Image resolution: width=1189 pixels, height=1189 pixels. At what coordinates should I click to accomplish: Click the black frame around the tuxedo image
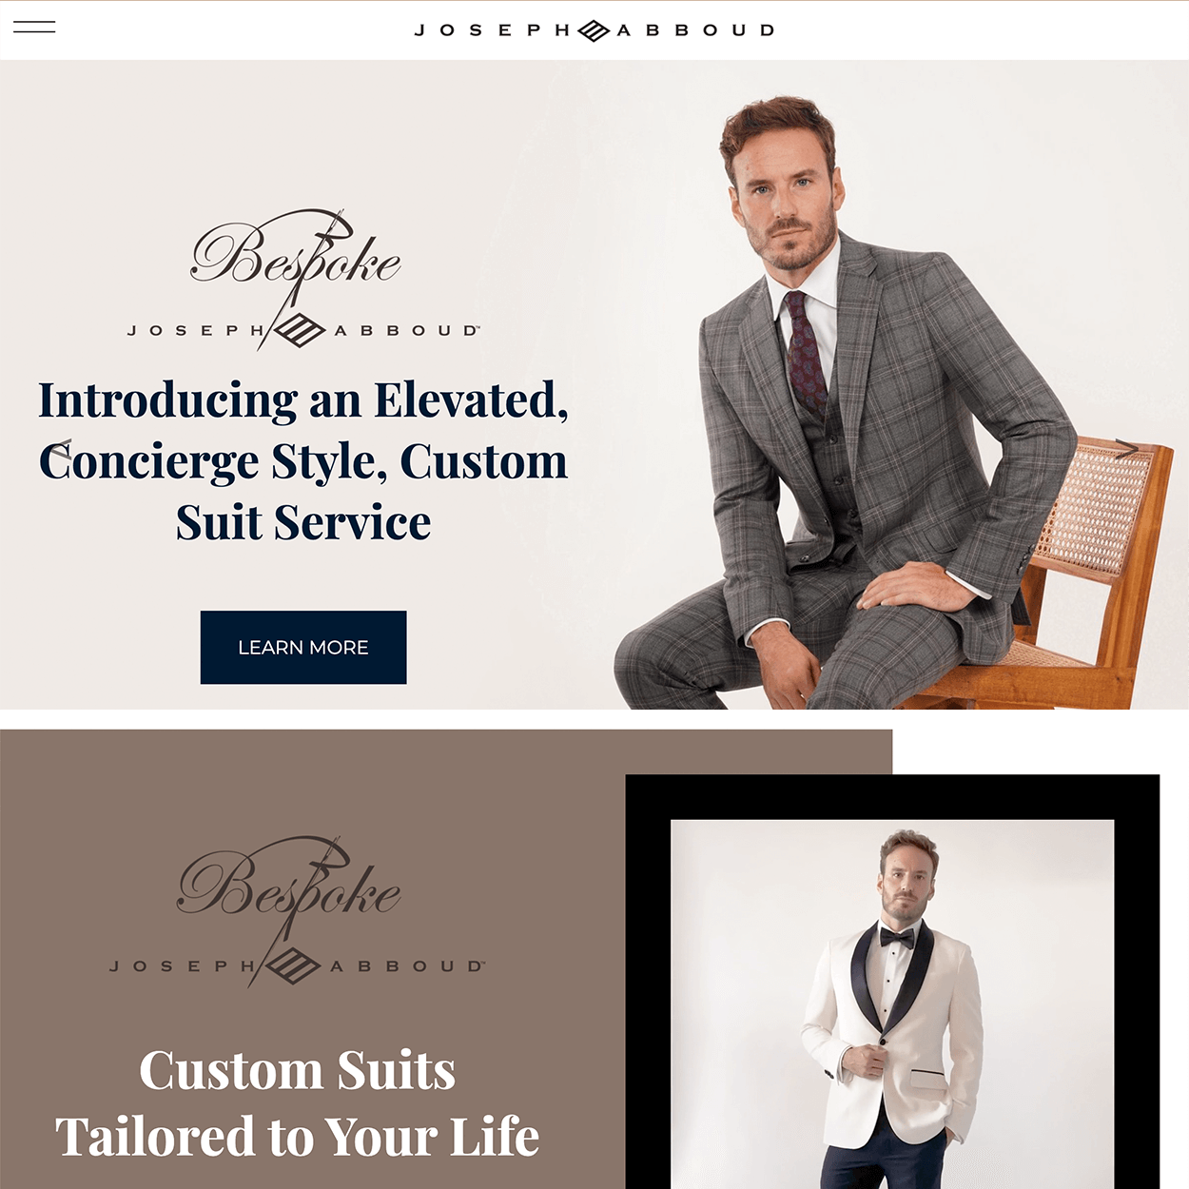892,797
